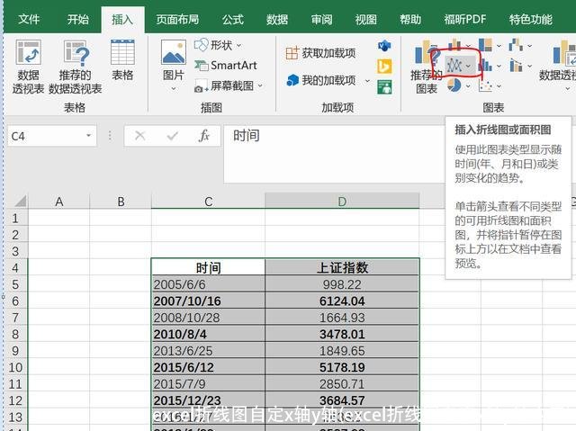Click the cell with 2010/8/4
This screenshot has height=431, width=576.
pyautogui.click(x=208, y=334)
